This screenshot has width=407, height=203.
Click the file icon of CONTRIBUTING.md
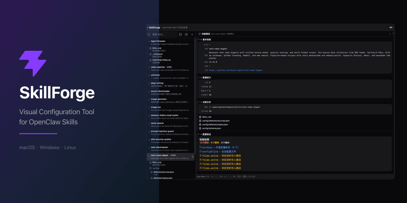pyautogui.click(x=150, y=60)
